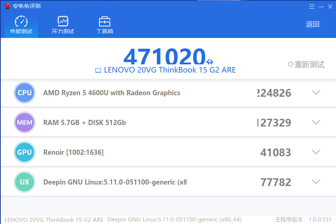Click the UX score 77782
336x224 pixels.
276,182
